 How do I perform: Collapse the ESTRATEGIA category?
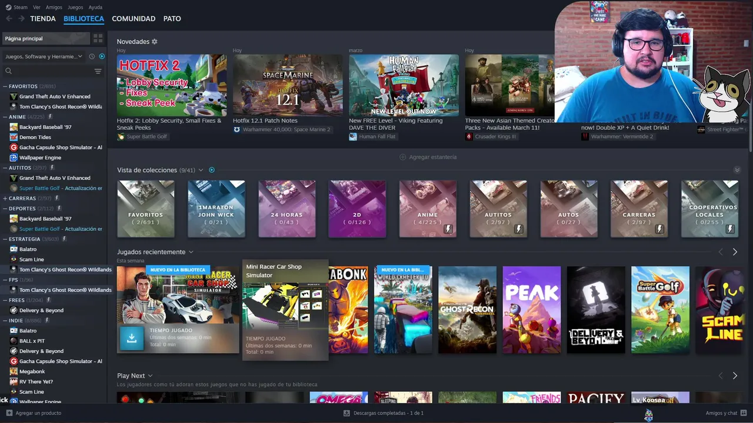point(5,239)
